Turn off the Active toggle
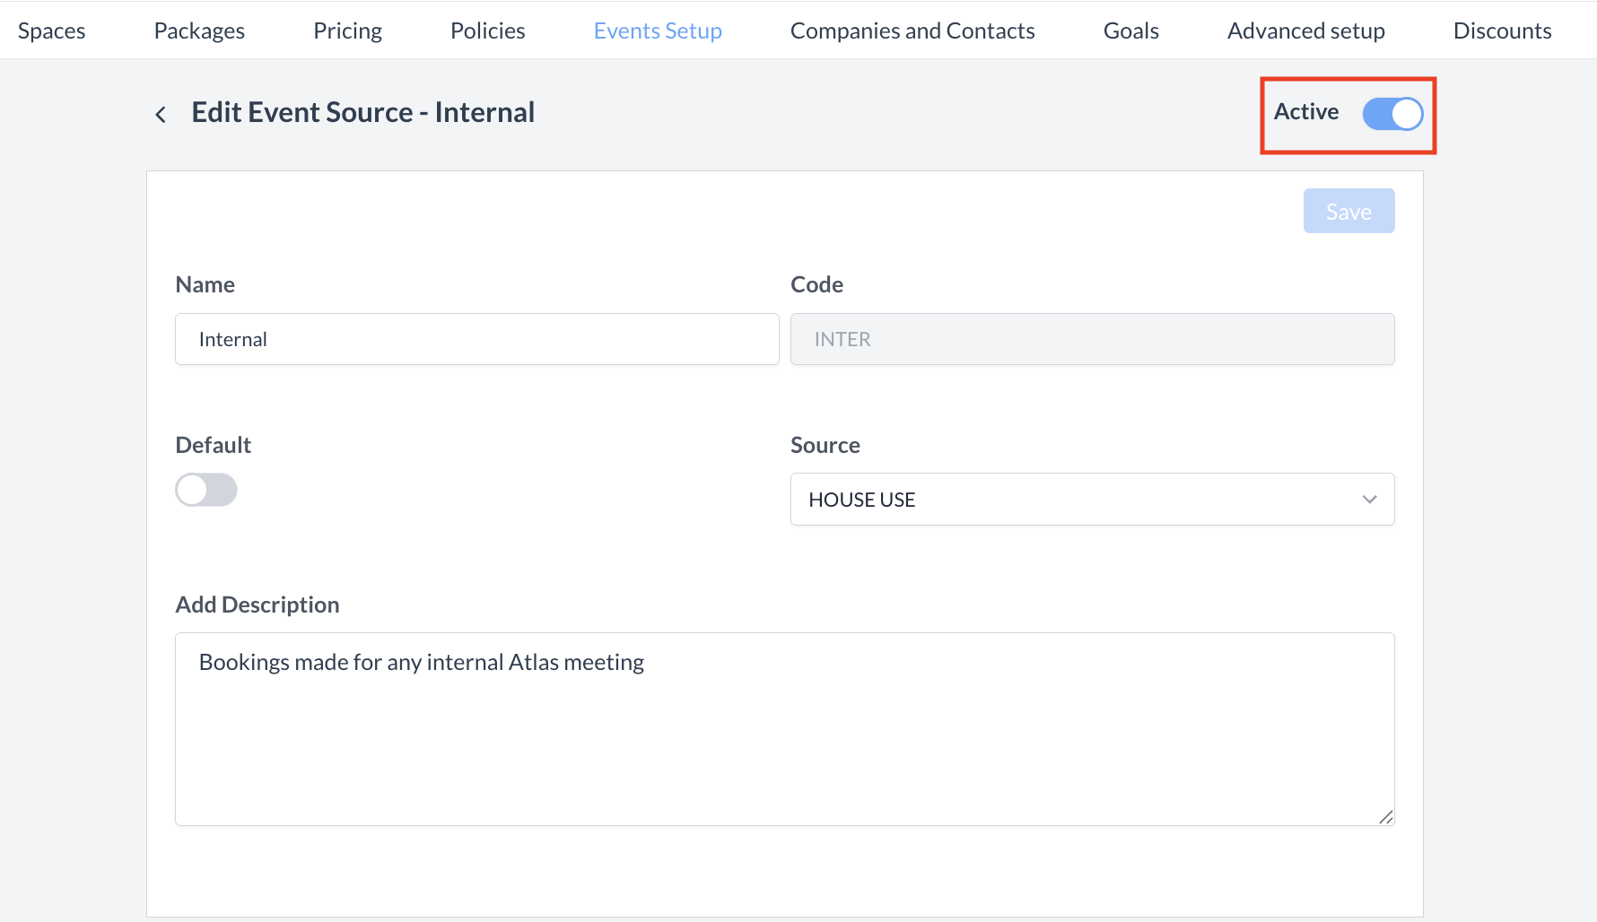Image resolution: width=1597 pixels, height=922 pixels. point(1392,114)
